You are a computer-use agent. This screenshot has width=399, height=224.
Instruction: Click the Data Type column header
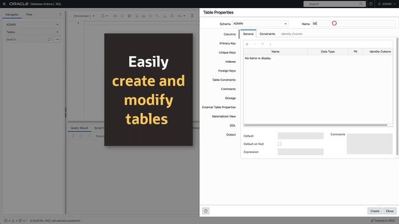328,52
